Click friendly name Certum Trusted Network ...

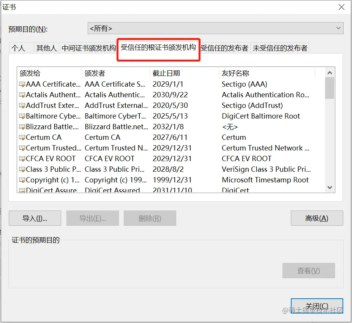(x=265, y=148)
